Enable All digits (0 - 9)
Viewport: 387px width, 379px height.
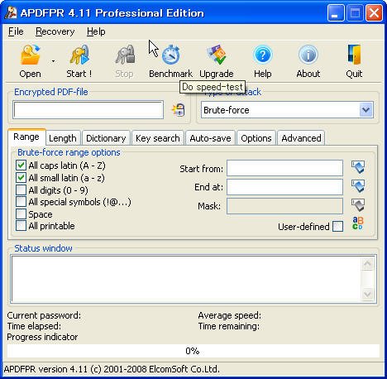21,190
